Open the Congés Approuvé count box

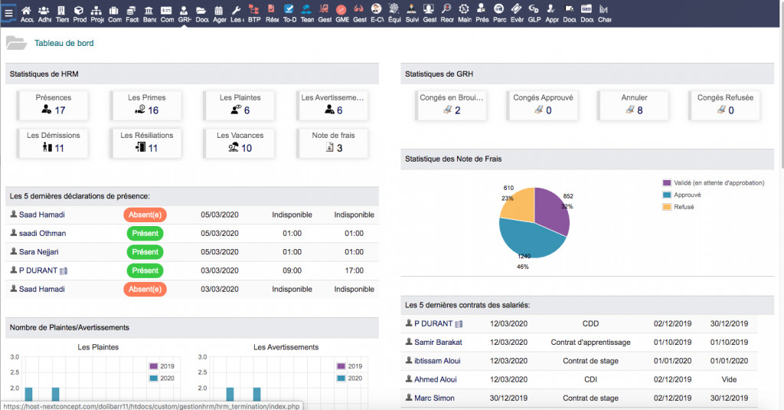[543, 105]
